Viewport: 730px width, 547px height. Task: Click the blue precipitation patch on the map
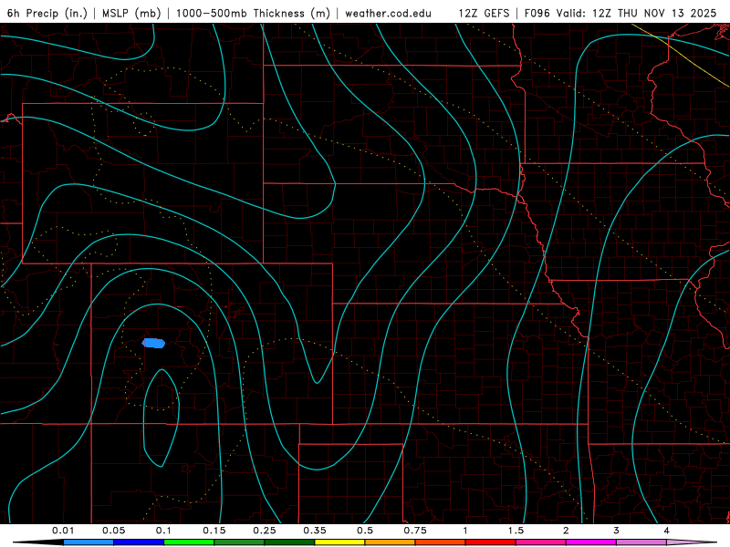pos(153,344)
